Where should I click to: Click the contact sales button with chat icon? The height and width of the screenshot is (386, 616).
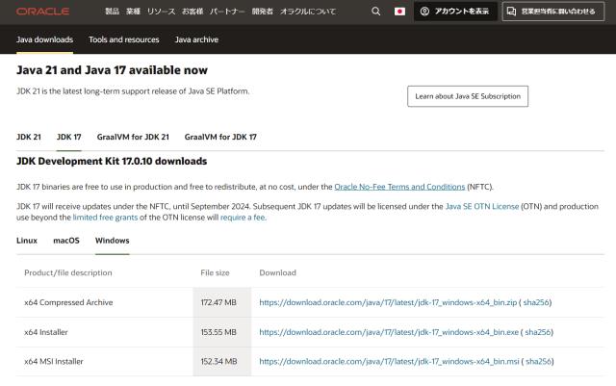(x=553, y=12)
